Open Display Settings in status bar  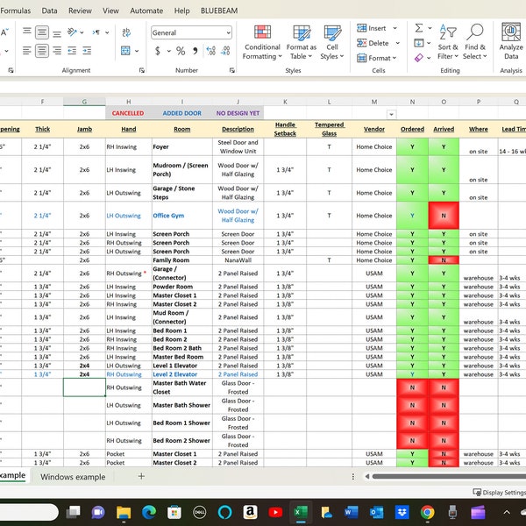point(499,492)
